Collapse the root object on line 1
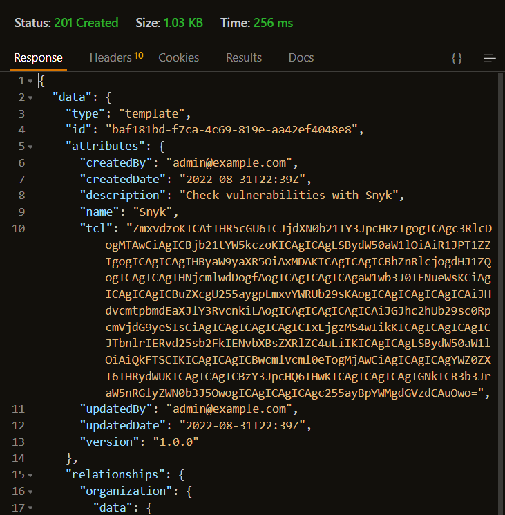 (30, 81)
